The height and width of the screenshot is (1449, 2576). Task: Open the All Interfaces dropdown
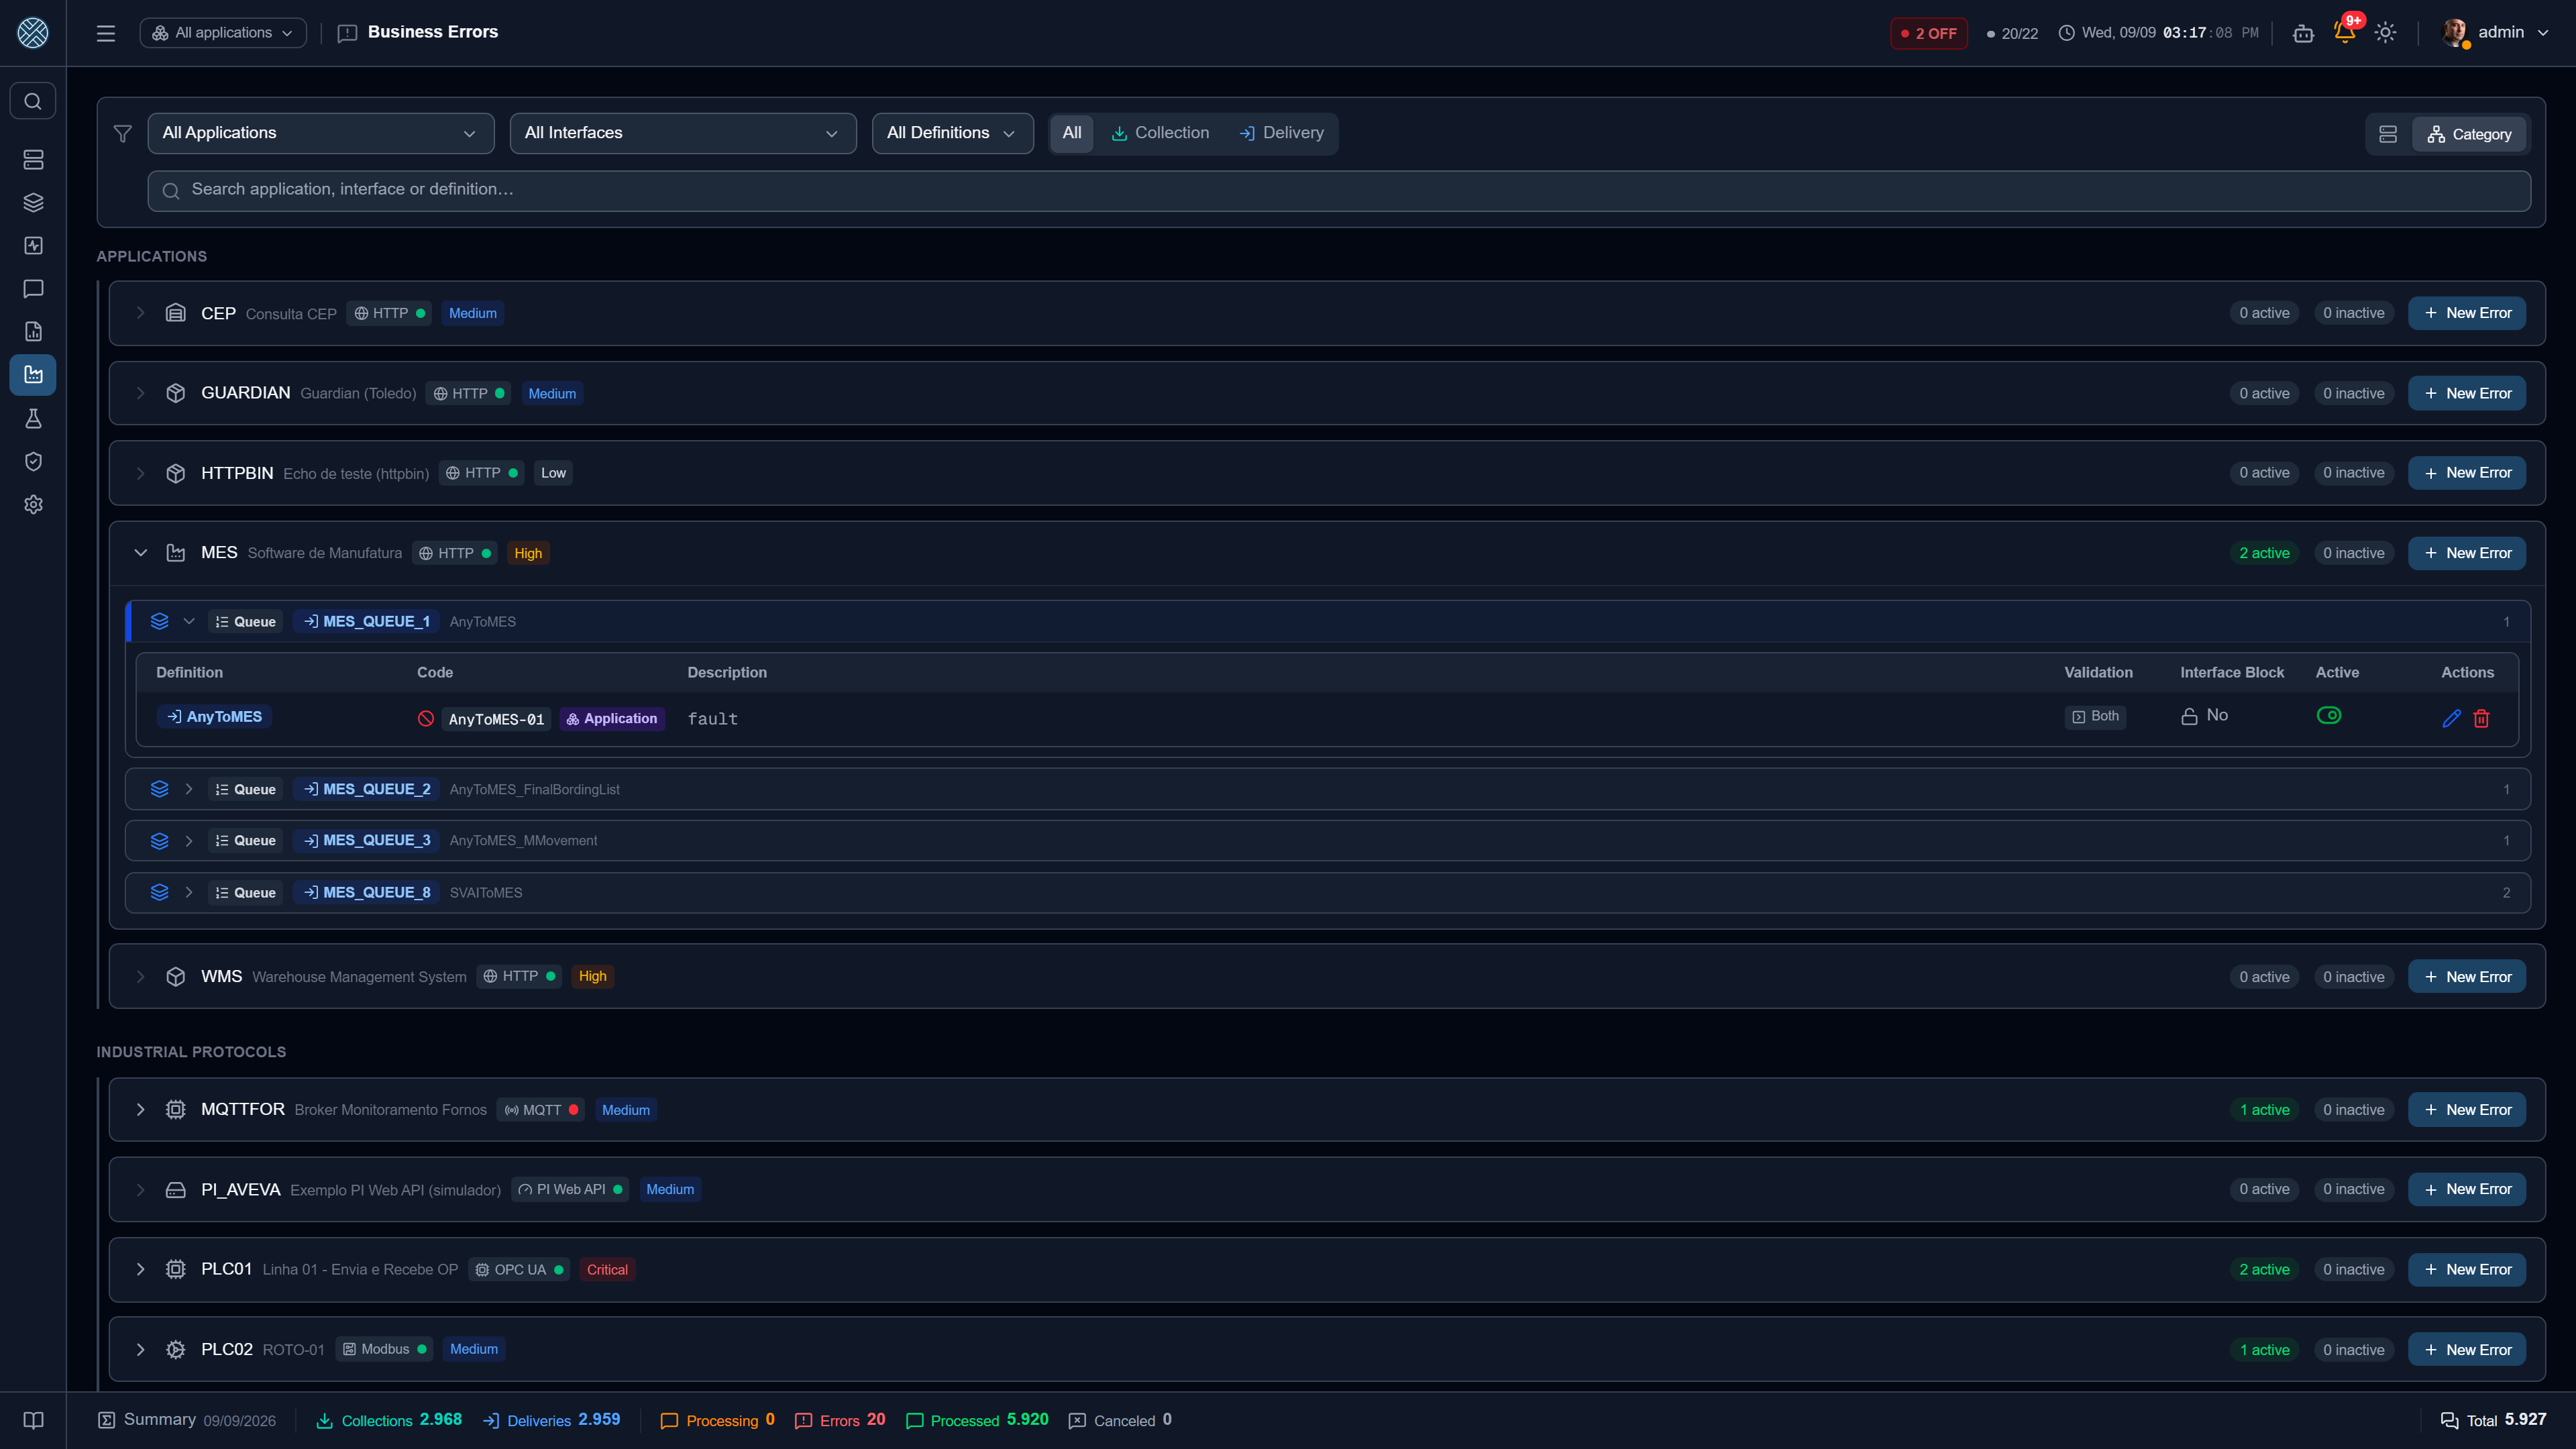click(683, 133)
